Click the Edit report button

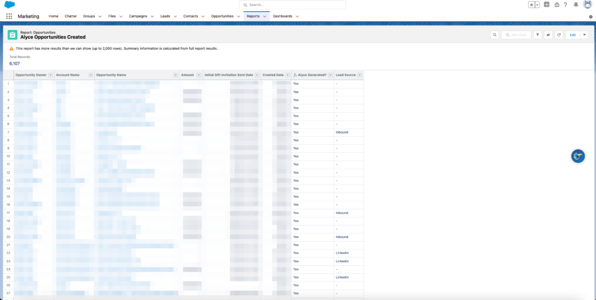click(573, 35)
